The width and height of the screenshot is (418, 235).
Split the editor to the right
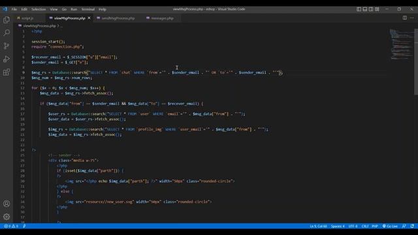click(x=405, y=18)
